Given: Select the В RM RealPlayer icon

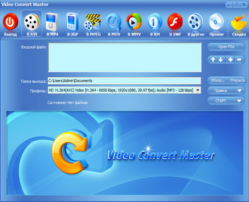Looking at the screenshot, I should click(x=155, y=22).
